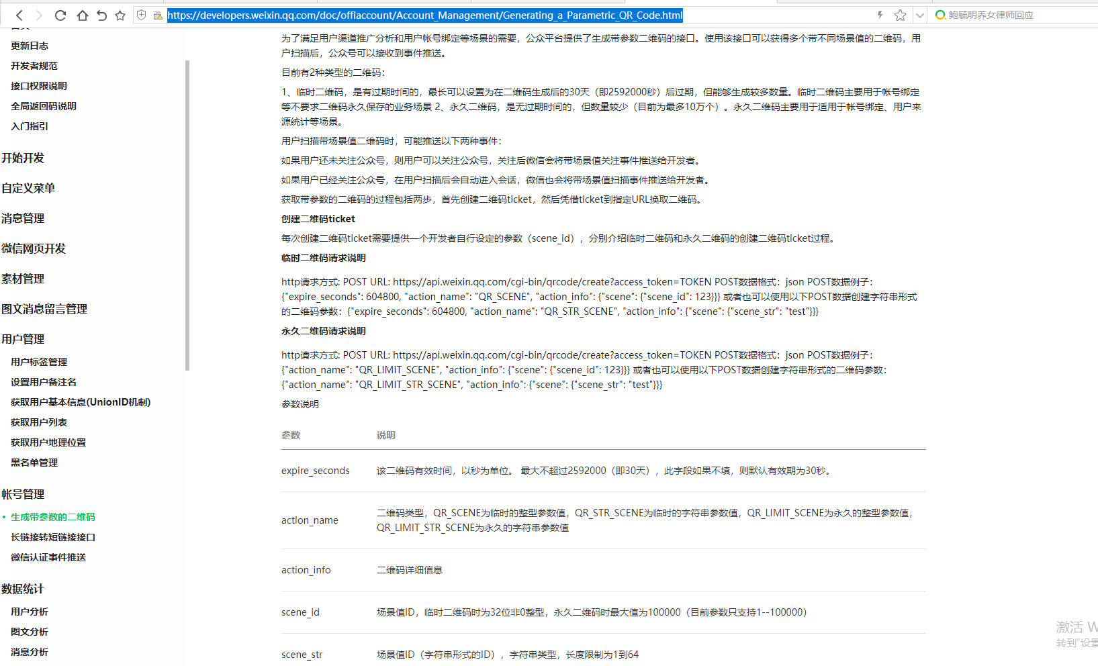Open 用户分析 under 数据统计
1098x666 pixels.
coord(30,612)
